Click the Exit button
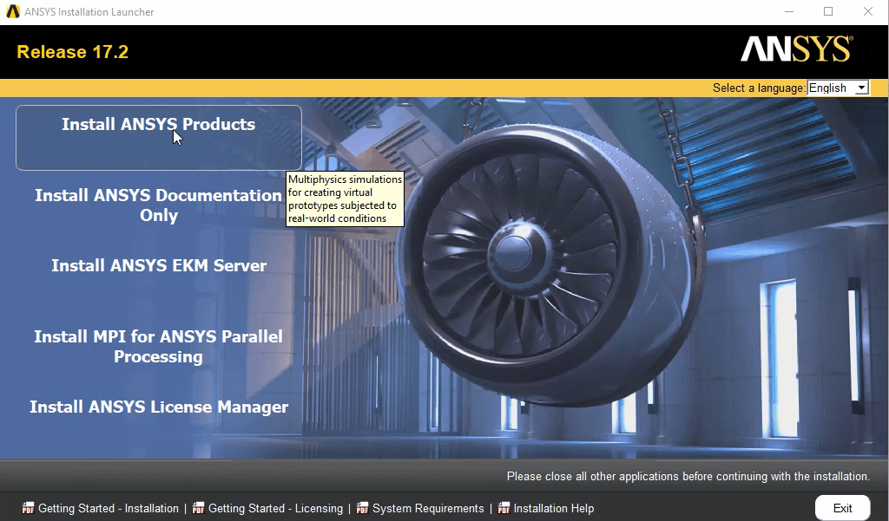 coord(842,508)
